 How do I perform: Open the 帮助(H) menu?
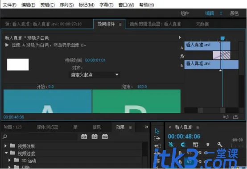147,5
